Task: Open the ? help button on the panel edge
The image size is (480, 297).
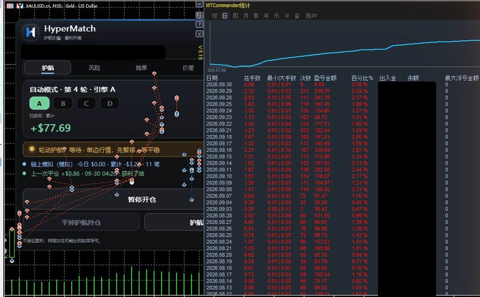Action: [x=199, y=24]
